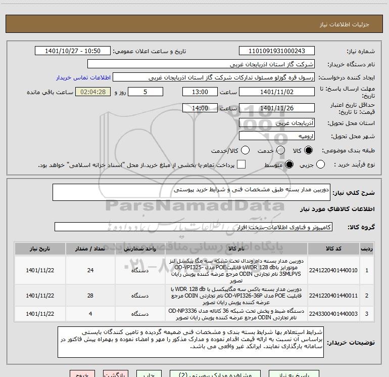
Task: Click the تعداد / مقدار column header
Action: point(90,248)
